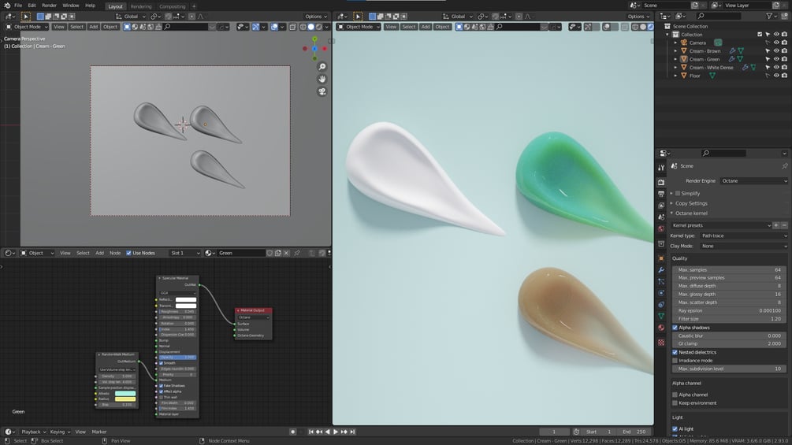Click the Options button in left viewport header

click(x=316, y=16)
